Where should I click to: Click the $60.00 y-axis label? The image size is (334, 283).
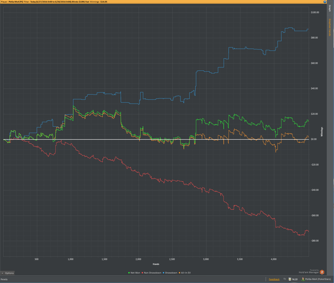click(x=314, y=63)
